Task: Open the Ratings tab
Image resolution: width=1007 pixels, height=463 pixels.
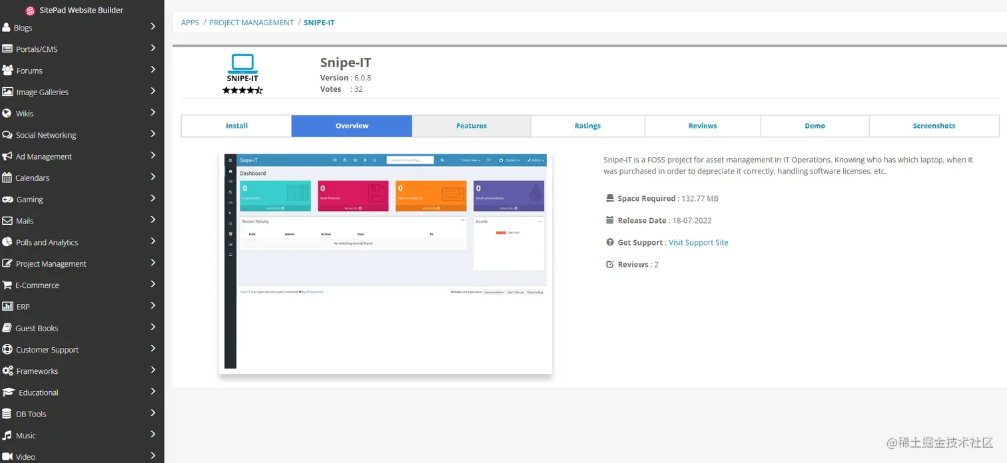Action: click(587, 126)
